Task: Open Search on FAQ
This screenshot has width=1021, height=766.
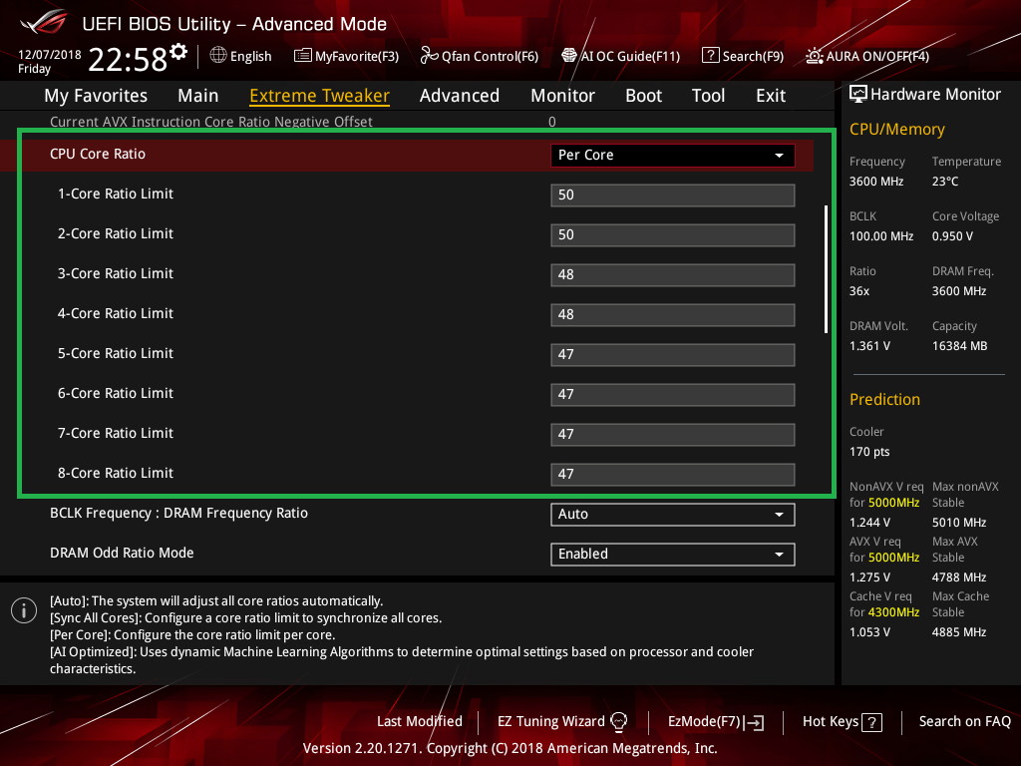Action: point(964,721)
